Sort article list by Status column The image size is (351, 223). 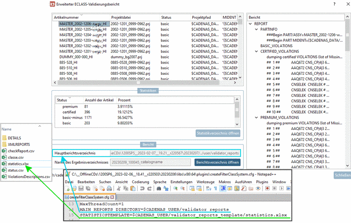tap(166, 16)
